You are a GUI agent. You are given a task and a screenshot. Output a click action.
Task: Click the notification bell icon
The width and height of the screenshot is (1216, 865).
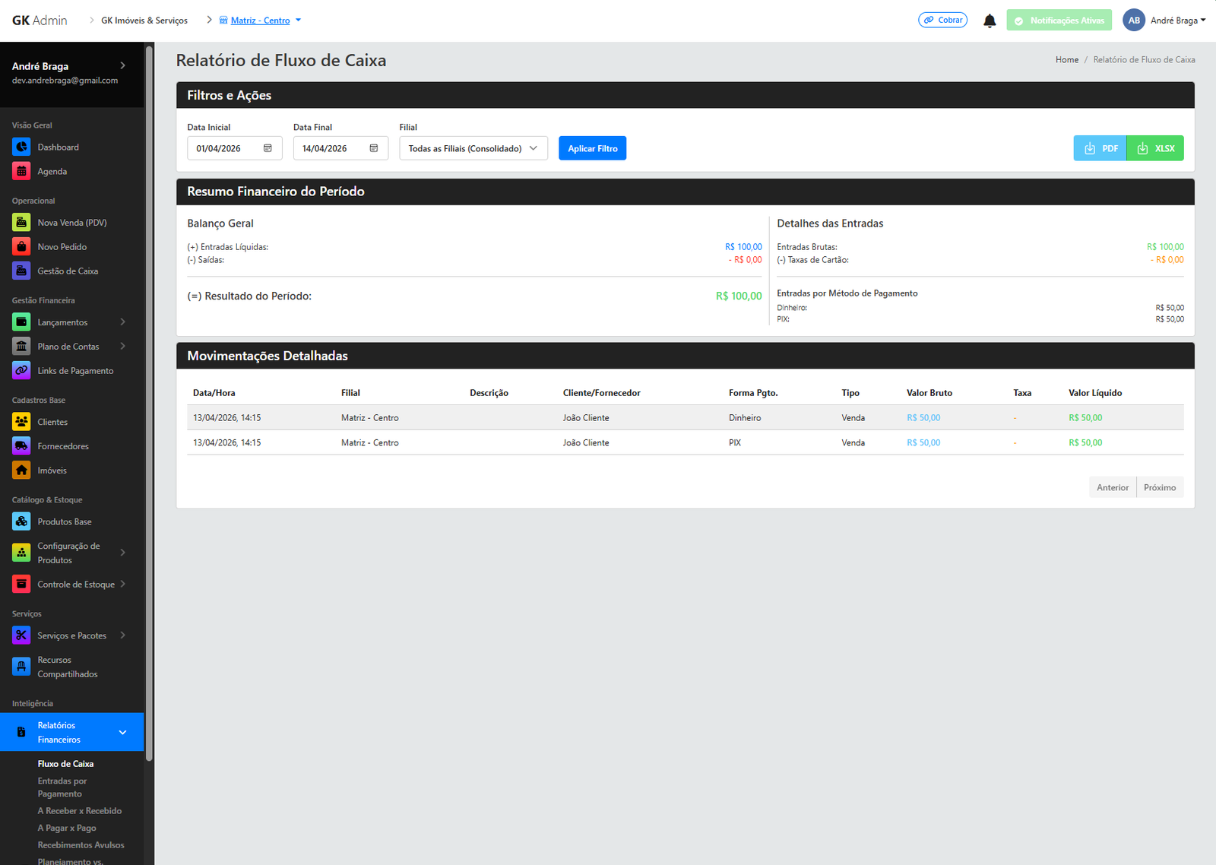click(x=989, y=21)
